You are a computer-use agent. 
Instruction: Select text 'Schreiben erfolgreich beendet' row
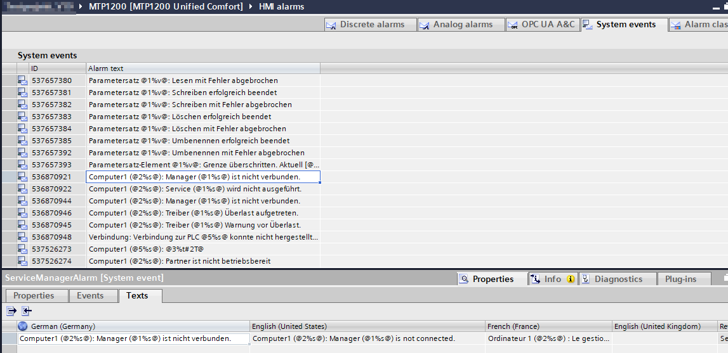[203, 93]
